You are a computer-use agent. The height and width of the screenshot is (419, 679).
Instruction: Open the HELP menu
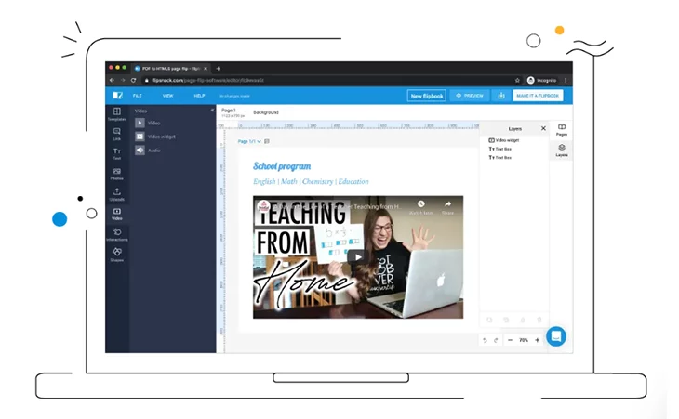(199, 96)
